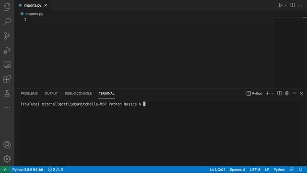307x173 pixels.
Task: Open the Remote Explorer view
Action: pos(7,65)
